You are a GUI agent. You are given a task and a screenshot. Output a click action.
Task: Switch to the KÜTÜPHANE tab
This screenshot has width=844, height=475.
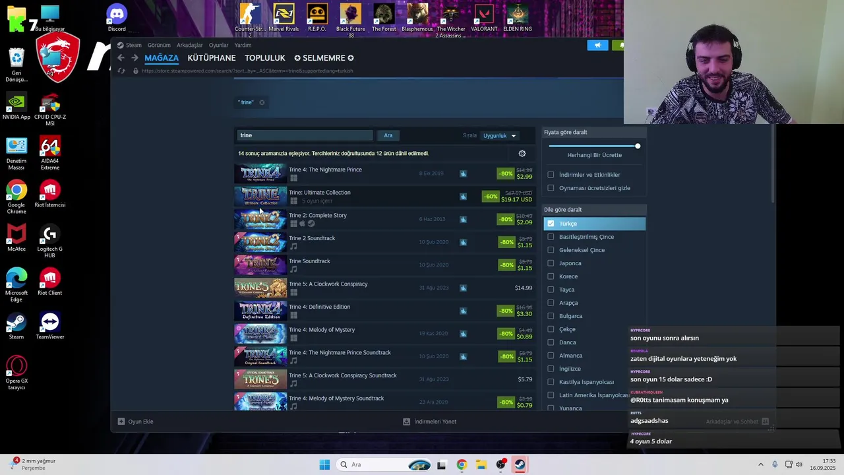click(212, 58)
